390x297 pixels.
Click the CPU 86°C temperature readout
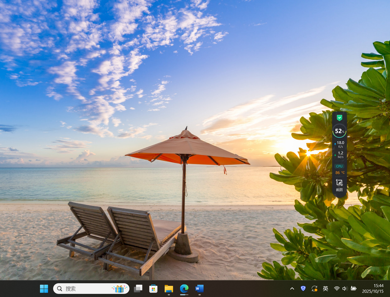(x=340, y=173)
